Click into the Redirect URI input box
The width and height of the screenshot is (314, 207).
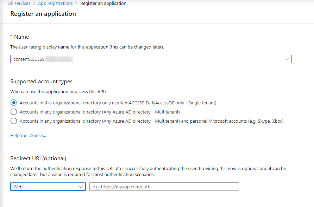coord(164,187)
